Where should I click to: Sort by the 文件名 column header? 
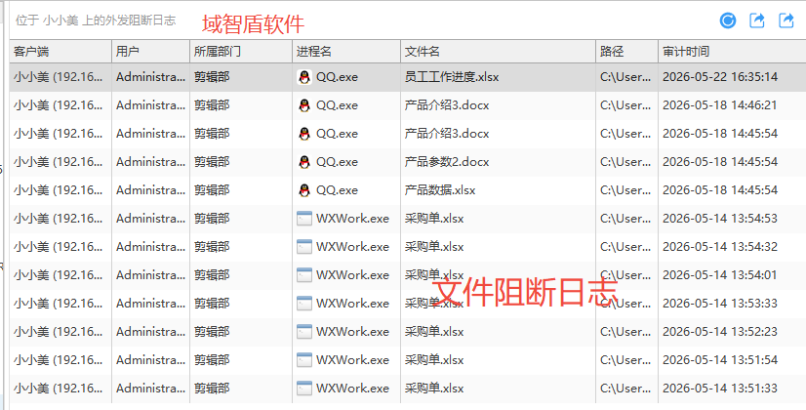[498, 52]
